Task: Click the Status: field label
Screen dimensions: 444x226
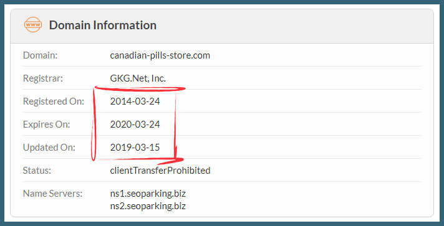Action: 37,170
